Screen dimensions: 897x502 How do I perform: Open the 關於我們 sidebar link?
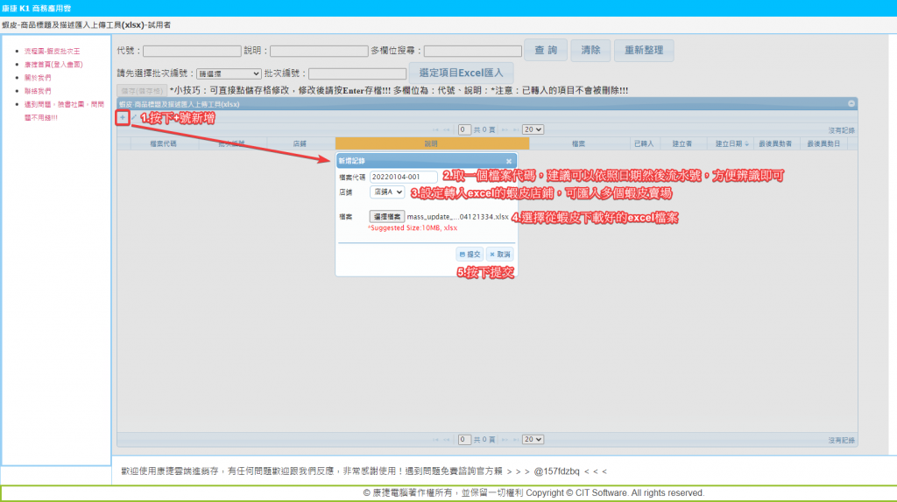(38, 77)
